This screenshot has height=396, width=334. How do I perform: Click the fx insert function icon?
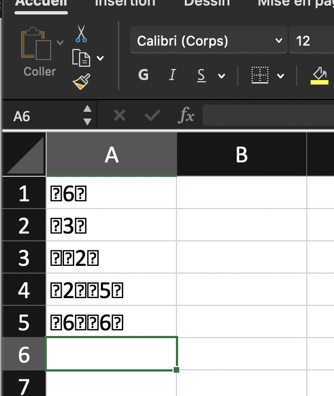(x=186, y=116)
